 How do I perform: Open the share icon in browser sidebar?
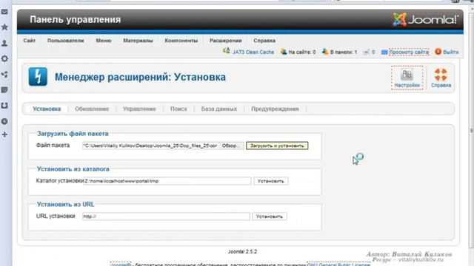tap(4, 74)
